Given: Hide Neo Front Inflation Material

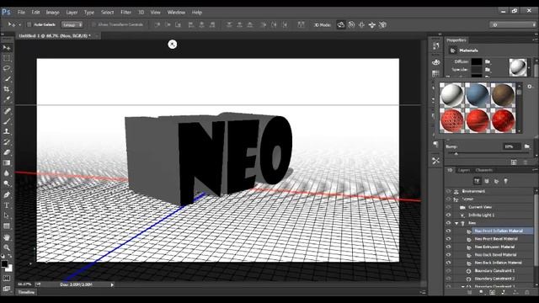Looking at the screenshot, I should 448,231.
